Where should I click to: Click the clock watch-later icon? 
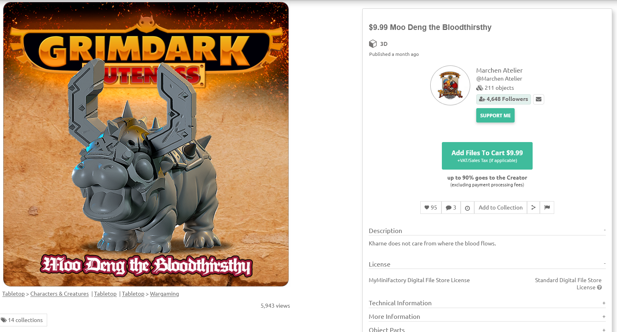pos(467,207)
